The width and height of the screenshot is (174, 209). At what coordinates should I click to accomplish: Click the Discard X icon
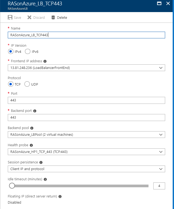[30, 17]
